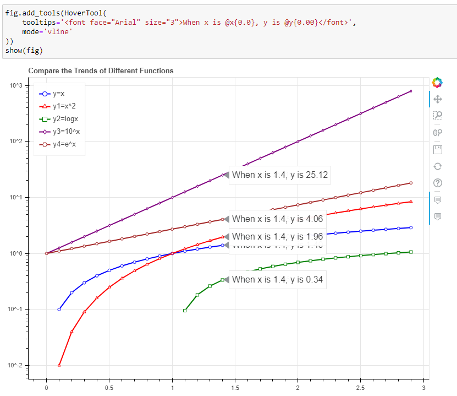Click the Save plot icon
Screen dimensions: 457x396
click(x=437, y=150)
